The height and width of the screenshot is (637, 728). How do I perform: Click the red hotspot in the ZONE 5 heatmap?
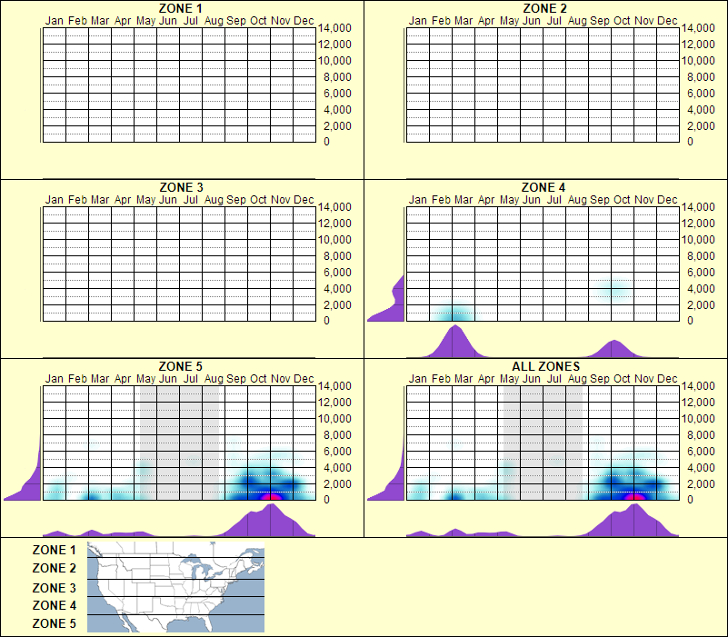[x=270, y=496]
